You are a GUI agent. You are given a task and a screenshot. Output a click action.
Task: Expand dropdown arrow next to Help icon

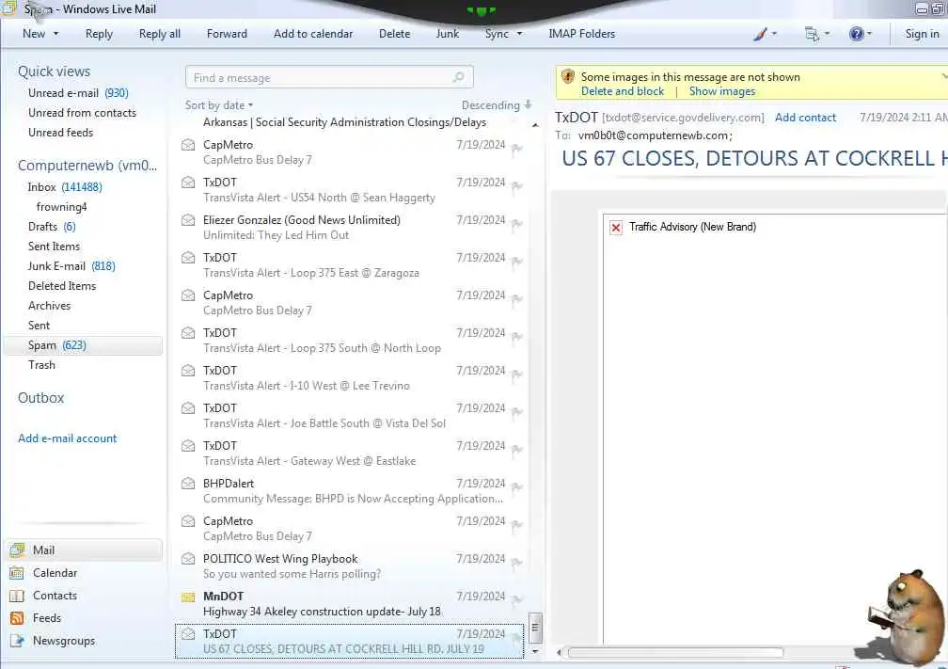click(869, 34)
